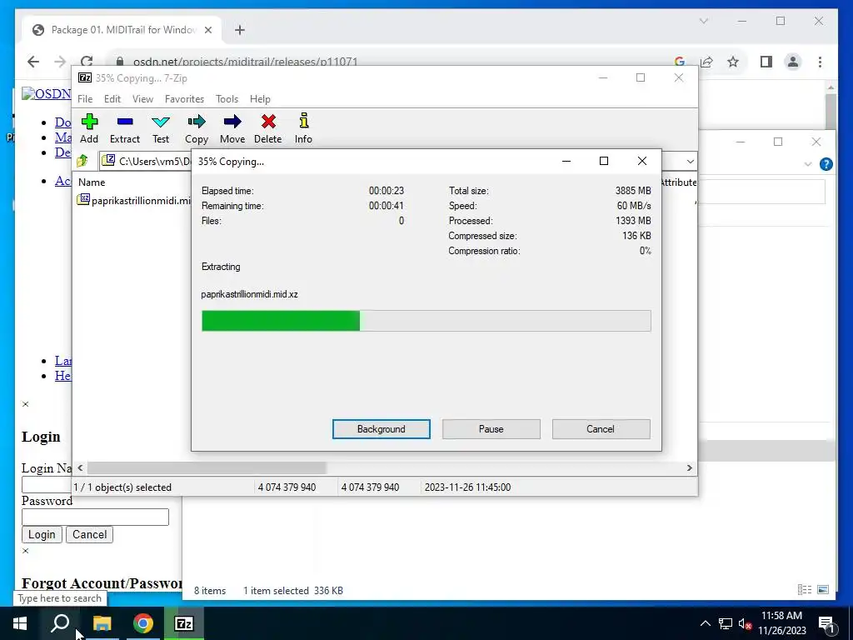Click the Info toolbar icon
853x640 pixels.
pos(303,128)
